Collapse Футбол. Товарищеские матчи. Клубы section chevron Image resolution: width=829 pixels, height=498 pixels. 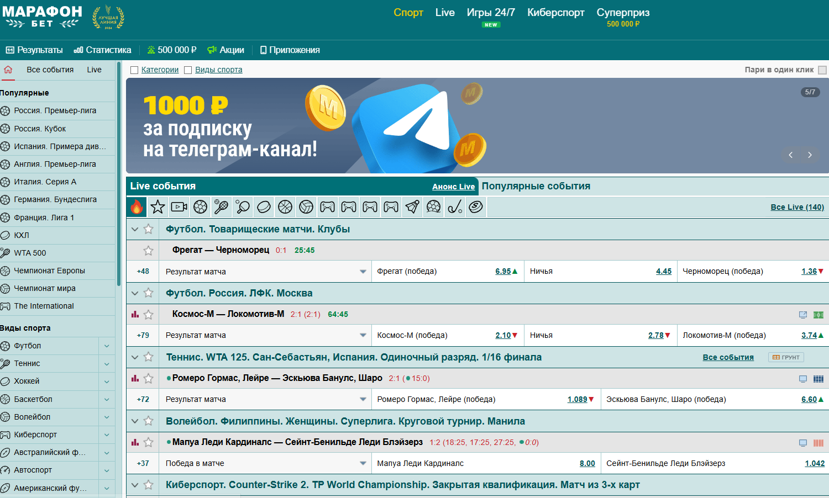coord(135,229)
